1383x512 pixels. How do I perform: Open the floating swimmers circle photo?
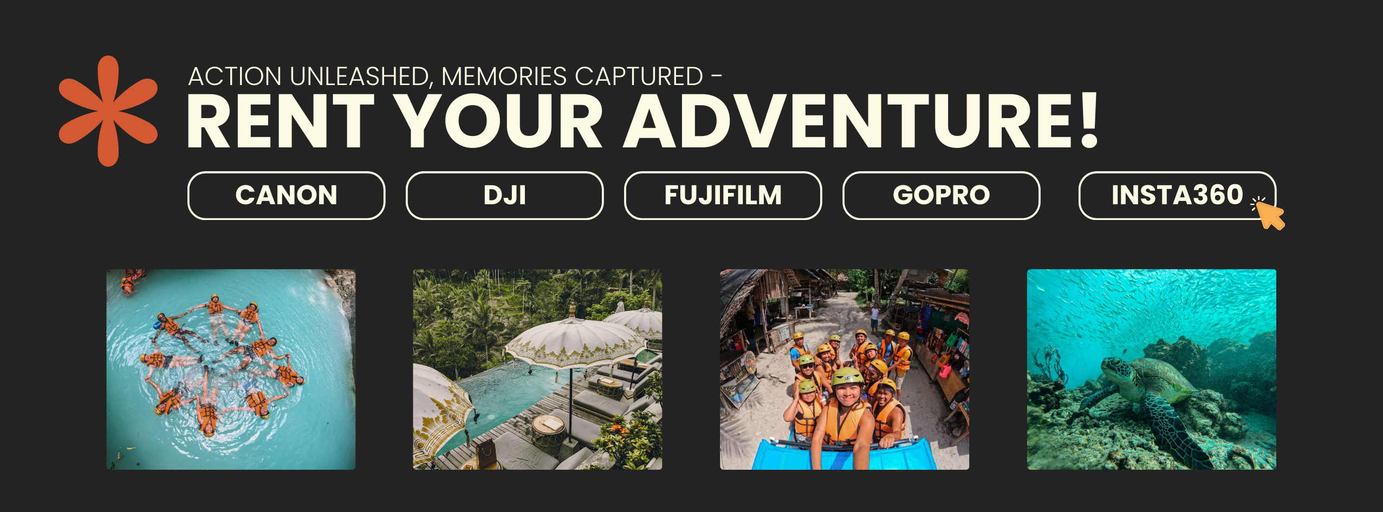(x=231, y=370)
